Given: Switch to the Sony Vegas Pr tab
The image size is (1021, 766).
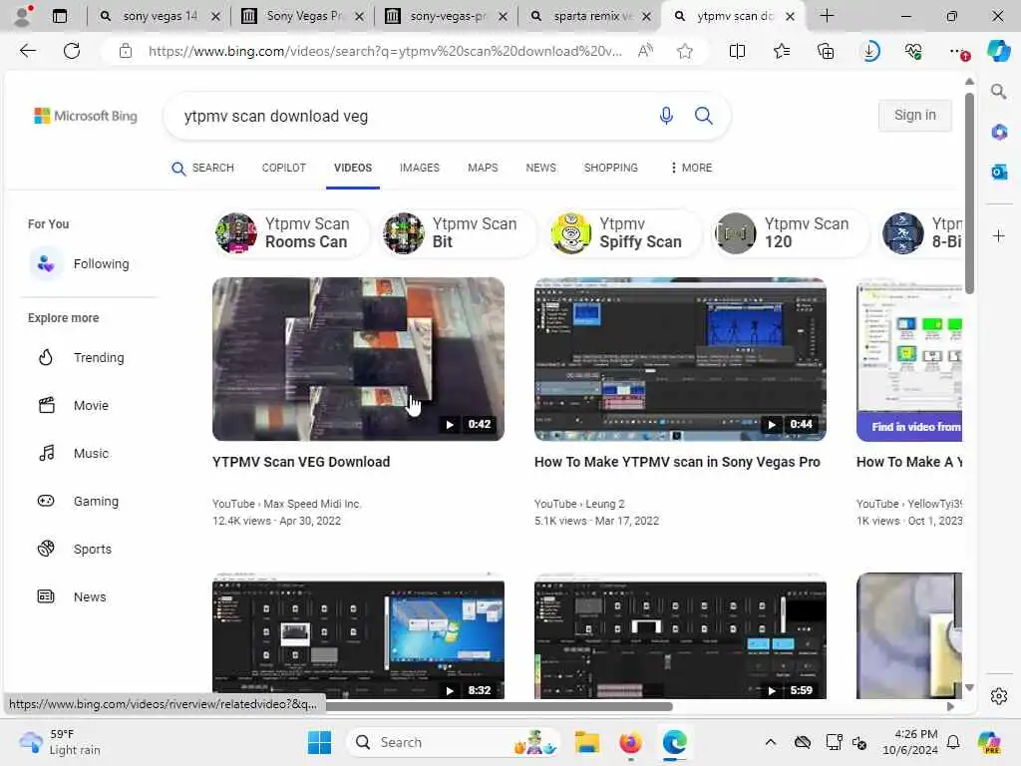Looking at the screenshot, I should 303,16.
